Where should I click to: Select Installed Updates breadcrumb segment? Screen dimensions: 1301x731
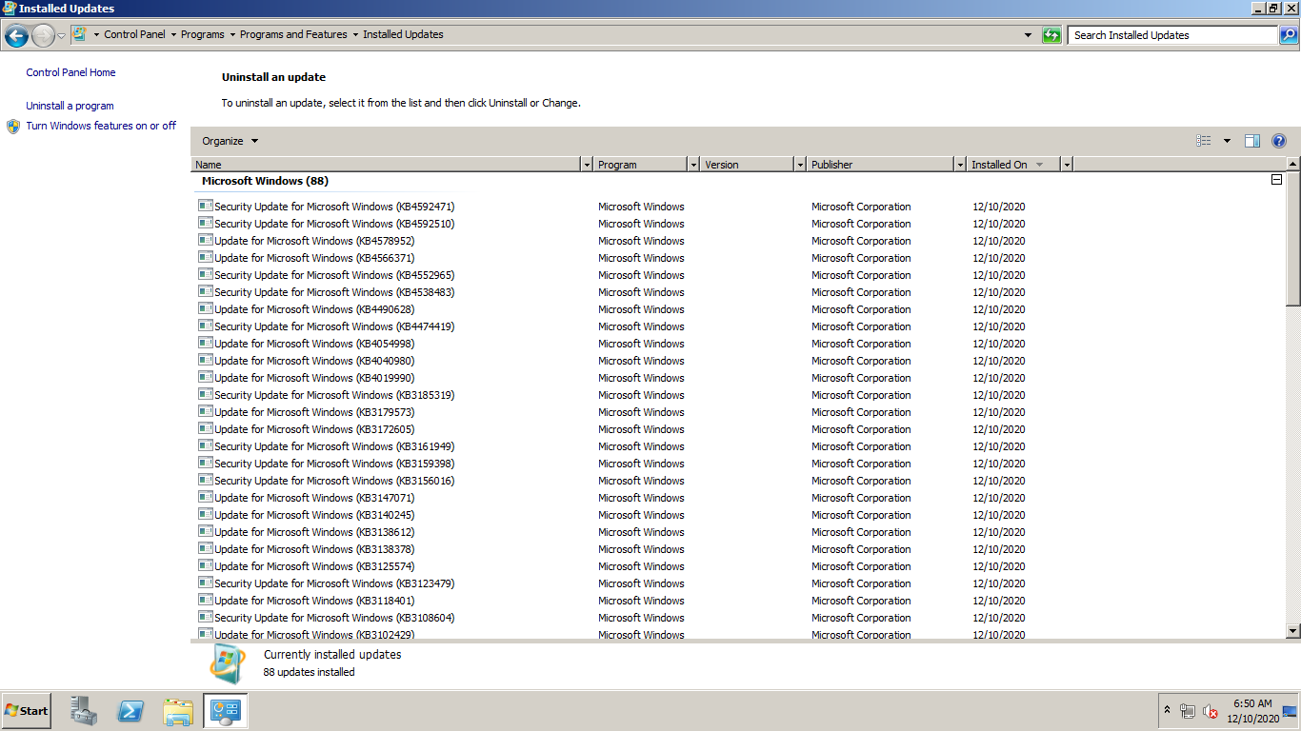pyautogui.click(x=403, y=34)
